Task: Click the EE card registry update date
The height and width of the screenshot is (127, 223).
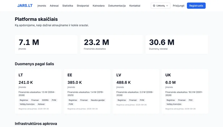Action: coord(83,109)
